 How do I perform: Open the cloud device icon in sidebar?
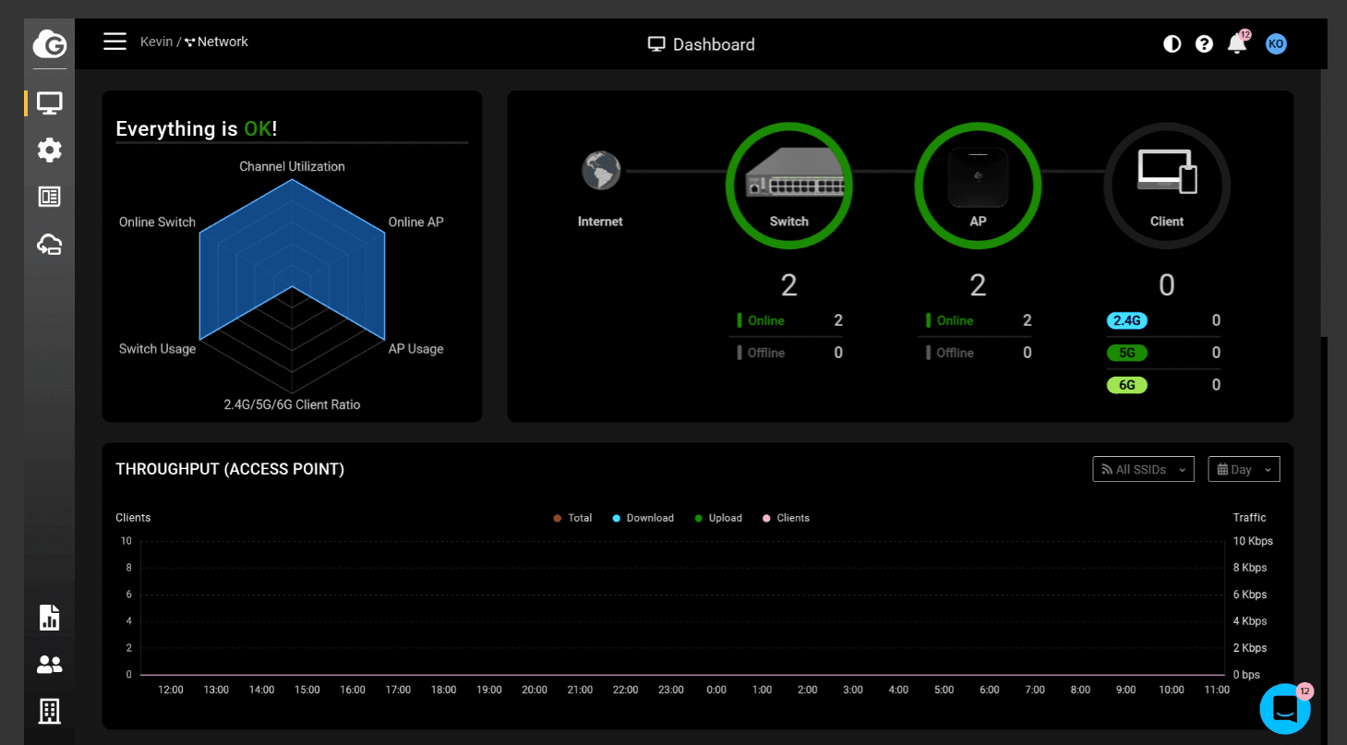(49, 244)
